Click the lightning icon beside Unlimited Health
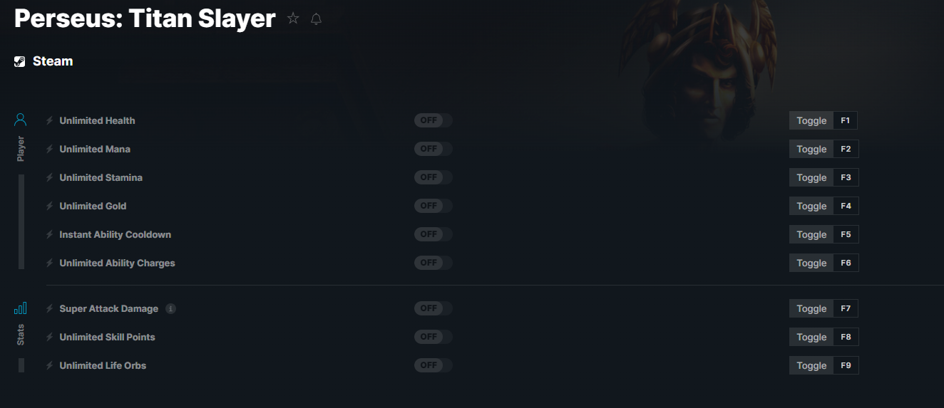This screenshot has height=408, width=944. point(50,120)
